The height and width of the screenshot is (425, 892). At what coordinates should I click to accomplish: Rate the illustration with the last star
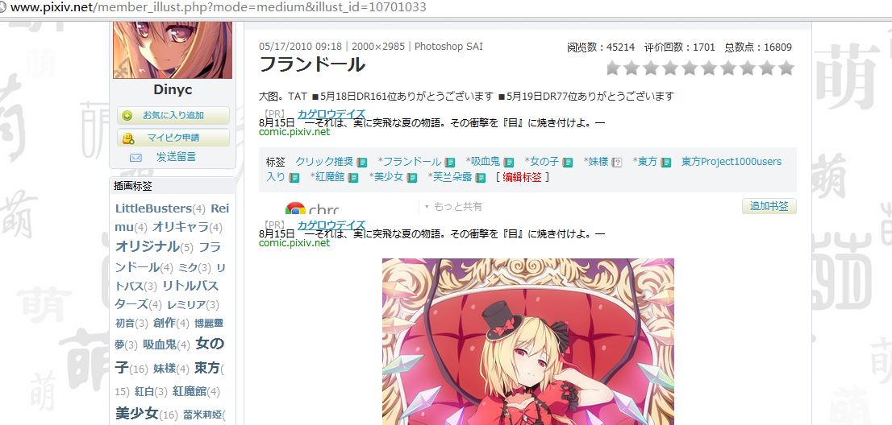pos(786,68)
